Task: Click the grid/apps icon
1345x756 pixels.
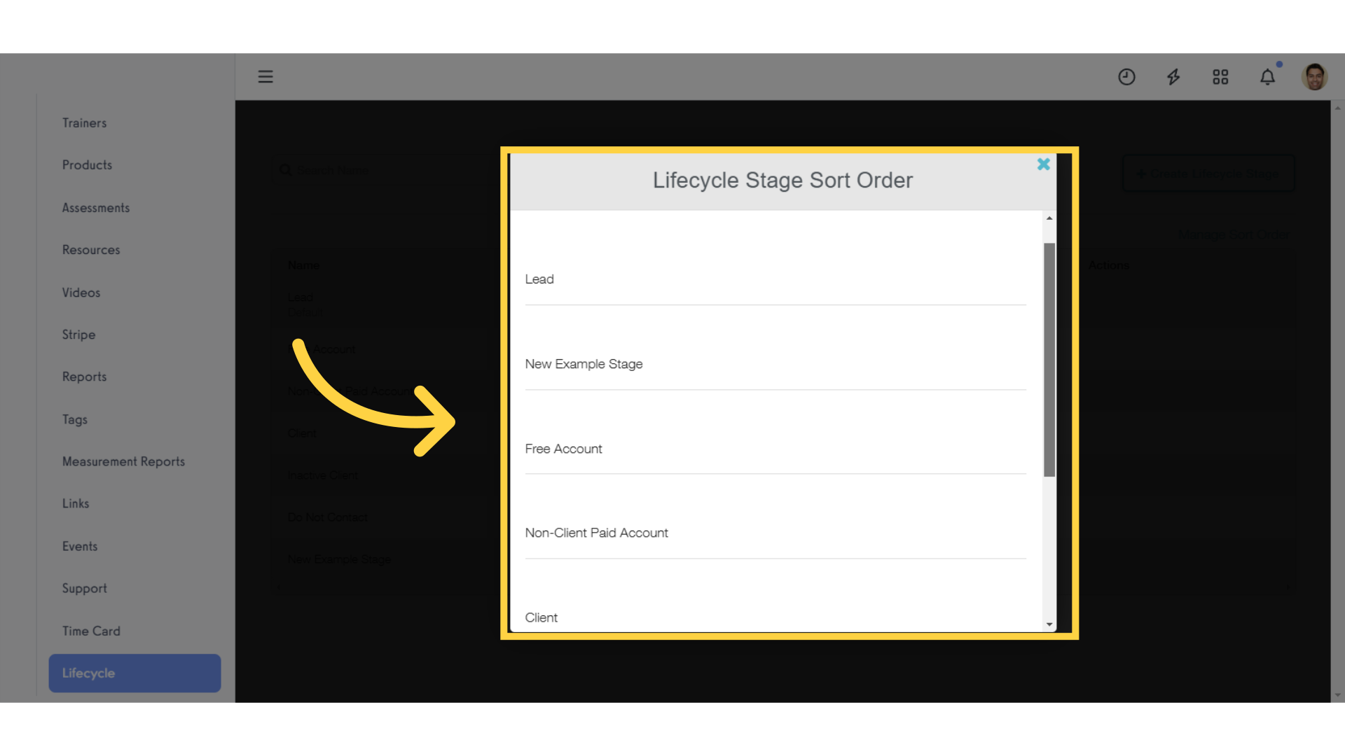Action: [1220, 76]
